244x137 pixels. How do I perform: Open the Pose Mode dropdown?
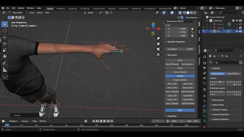(18, 13)
